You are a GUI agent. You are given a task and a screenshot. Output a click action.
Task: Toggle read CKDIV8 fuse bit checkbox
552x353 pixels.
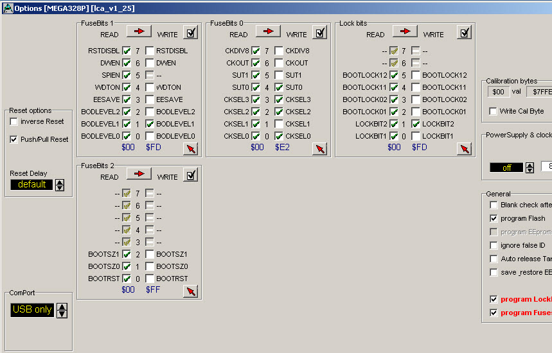click(256, 51)
